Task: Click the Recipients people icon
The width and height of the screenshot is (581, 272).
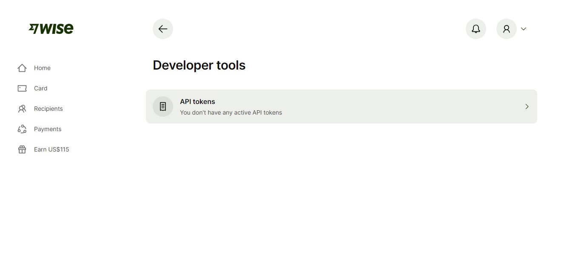Action: point(22,109)
